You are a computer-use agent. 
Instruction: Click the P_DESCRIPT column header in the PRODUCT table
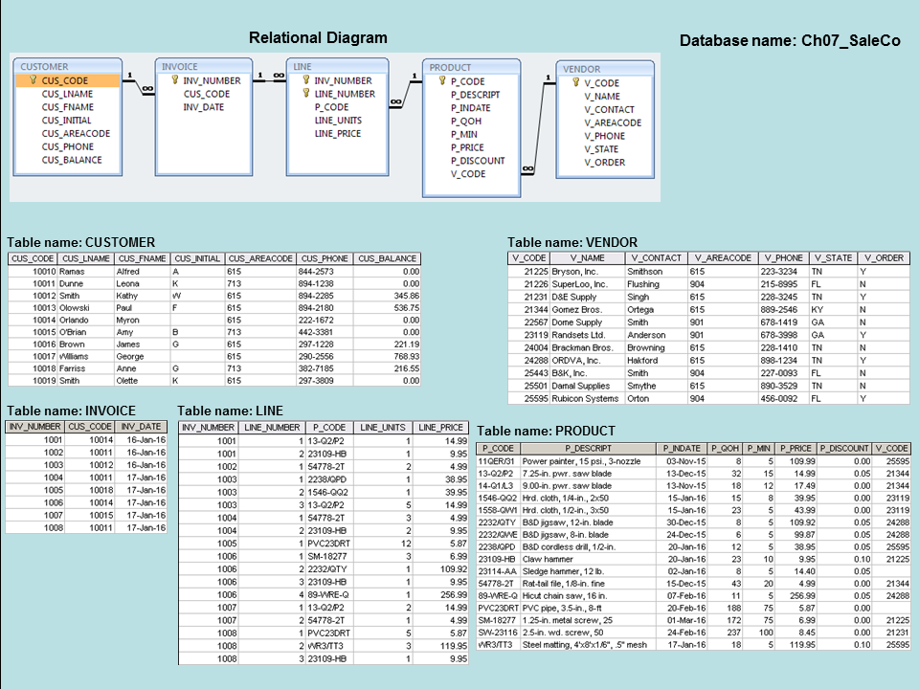coord(588,448)
